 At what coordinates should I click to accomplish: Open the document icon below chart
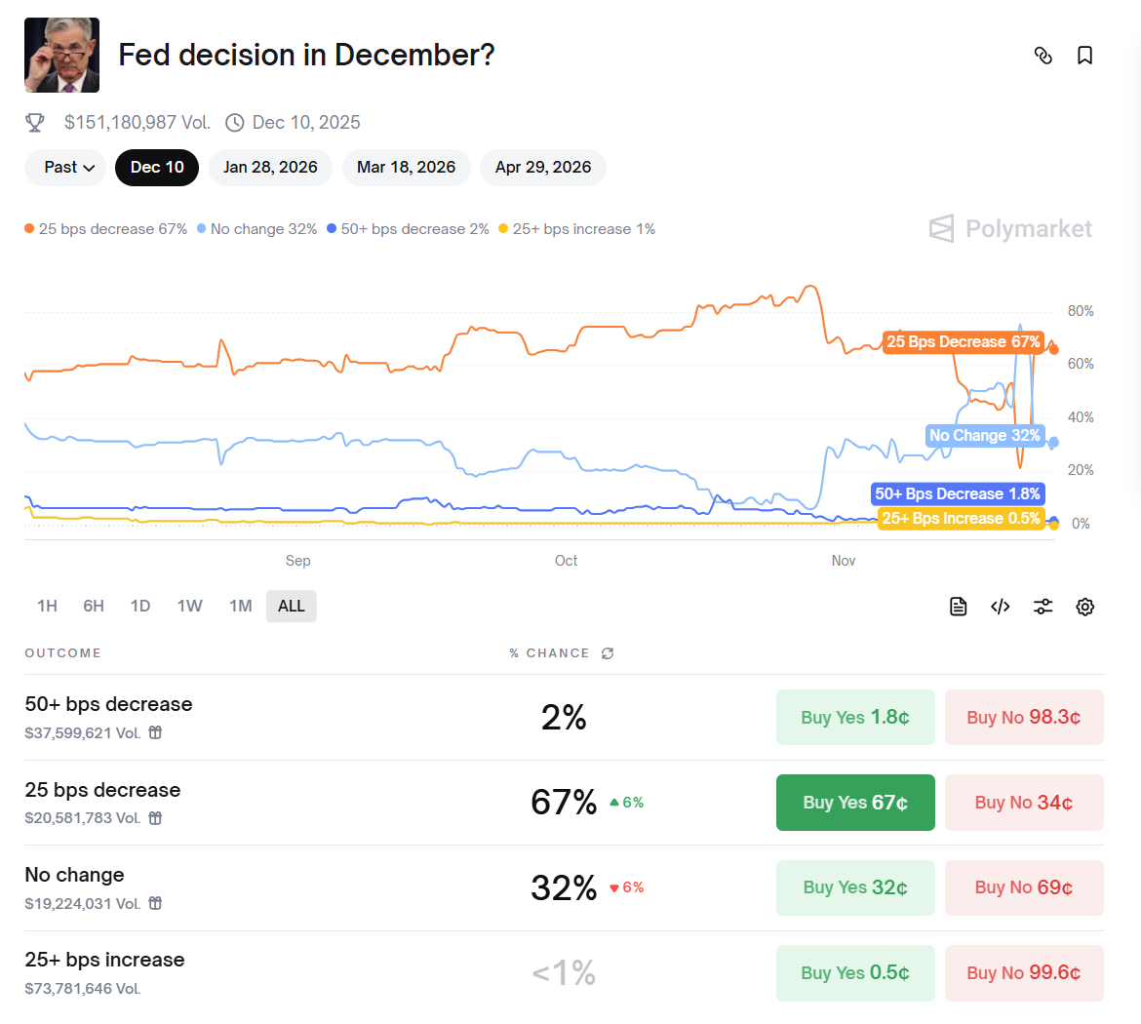(958, 607)
